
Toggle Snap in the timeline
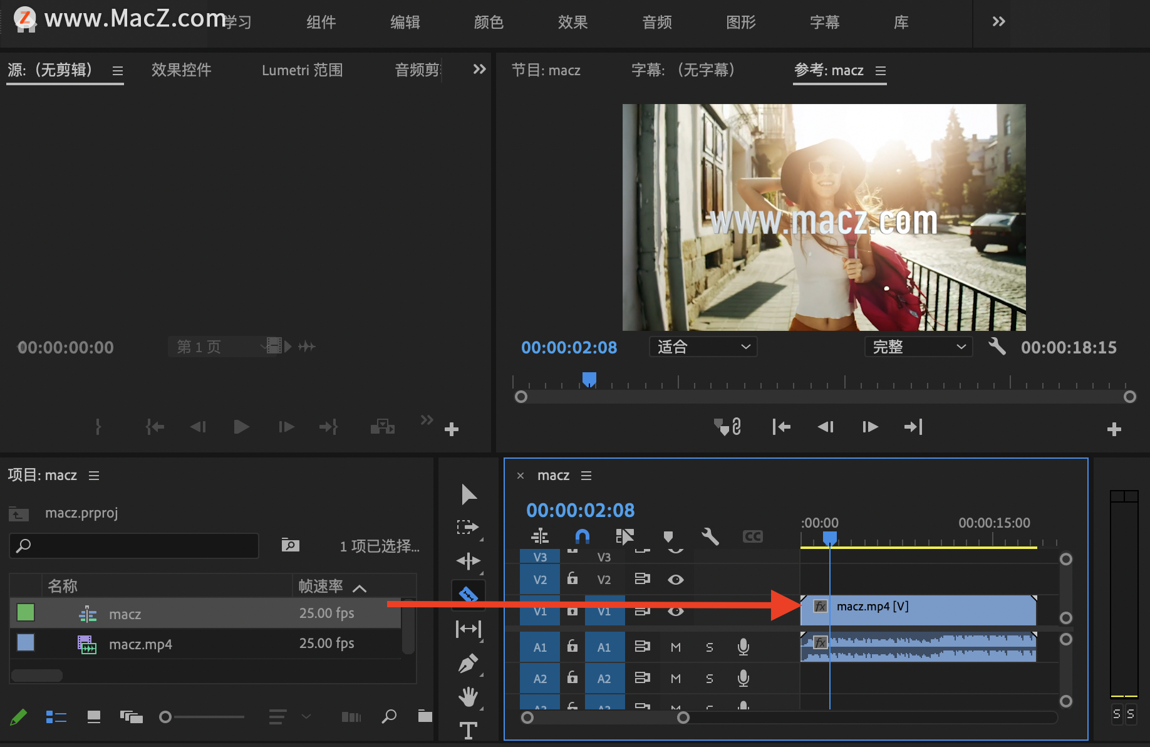pyautogui.click(x=582, y=536)
